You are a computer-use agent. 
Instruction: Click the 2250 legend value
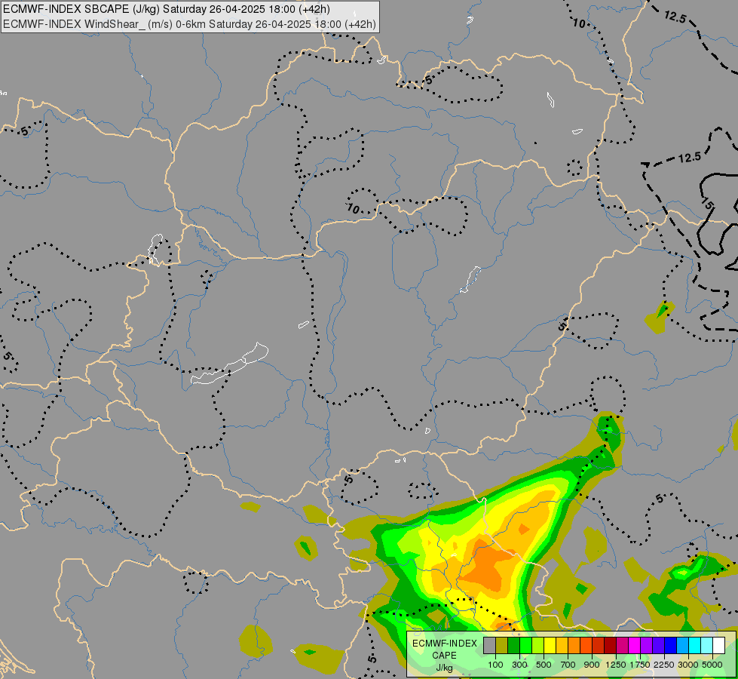point(663,665)
